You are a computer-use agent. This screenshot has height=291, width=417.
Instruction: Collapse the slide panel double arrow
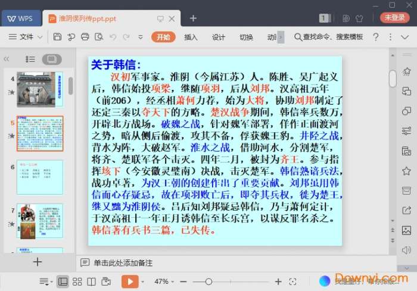[x=7, y=59]
